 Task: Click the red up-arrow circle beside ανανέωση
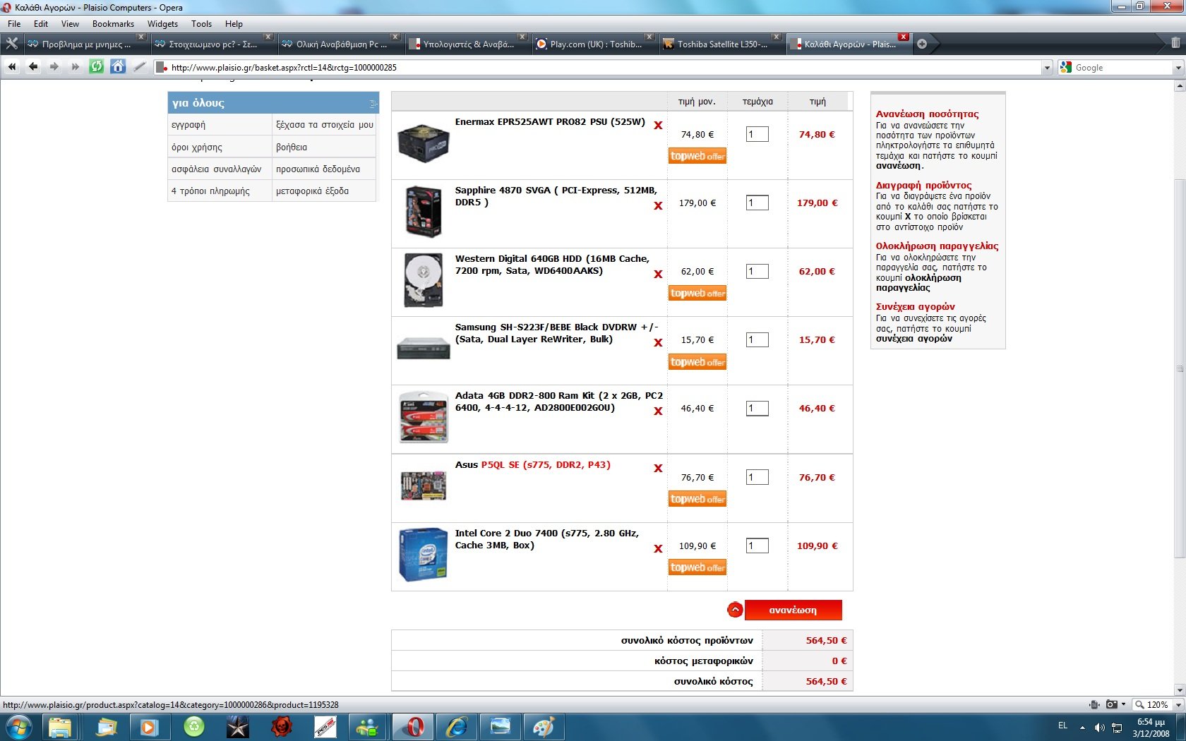click(735, 610)
